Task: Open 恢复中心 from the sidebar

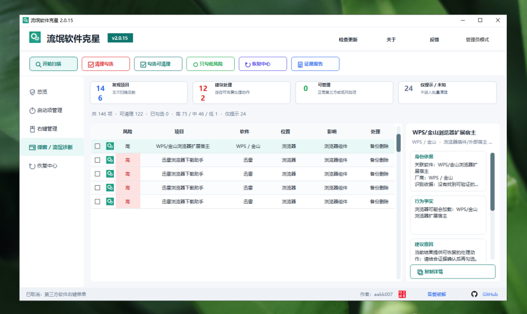Action: (x=52, y=165)
